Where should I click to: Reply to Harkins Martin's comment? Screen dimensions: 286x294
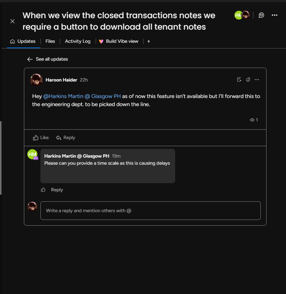[x=57, y=190]
